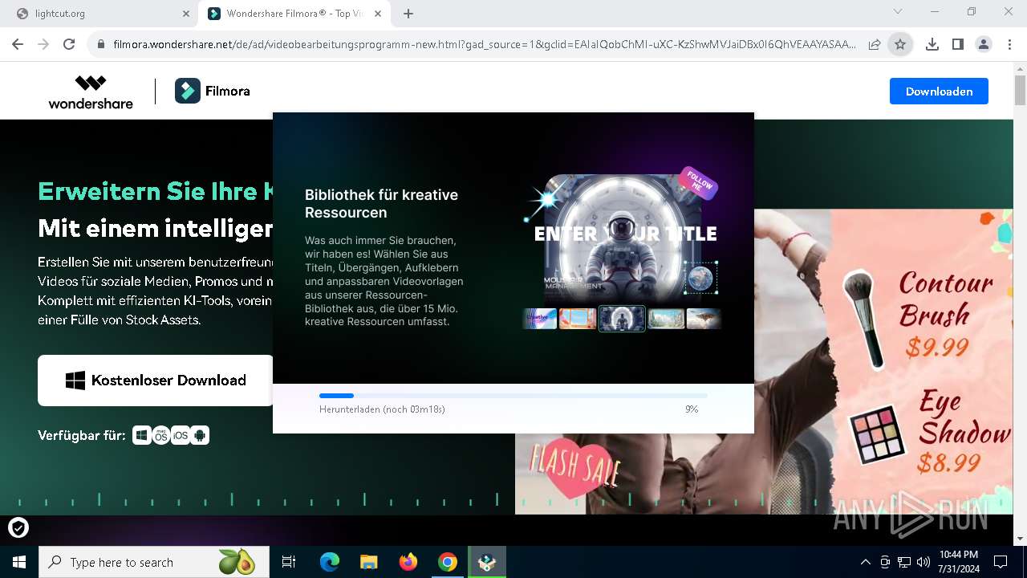Click the installer download progress bar
1027x578 pixels.
click(513, 396)
